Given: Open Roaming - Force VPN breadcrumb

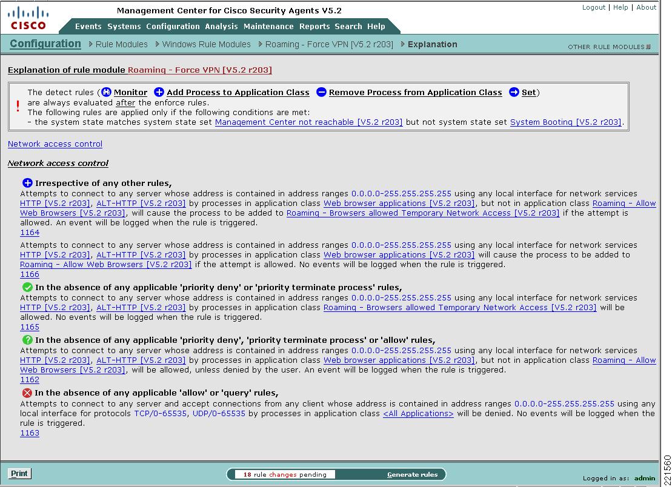Looking at the screenshot, I should (x=328, y=44).
